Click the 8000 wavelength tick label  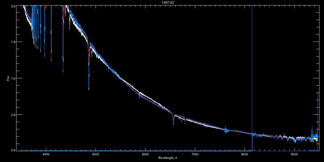click(245, 154)
